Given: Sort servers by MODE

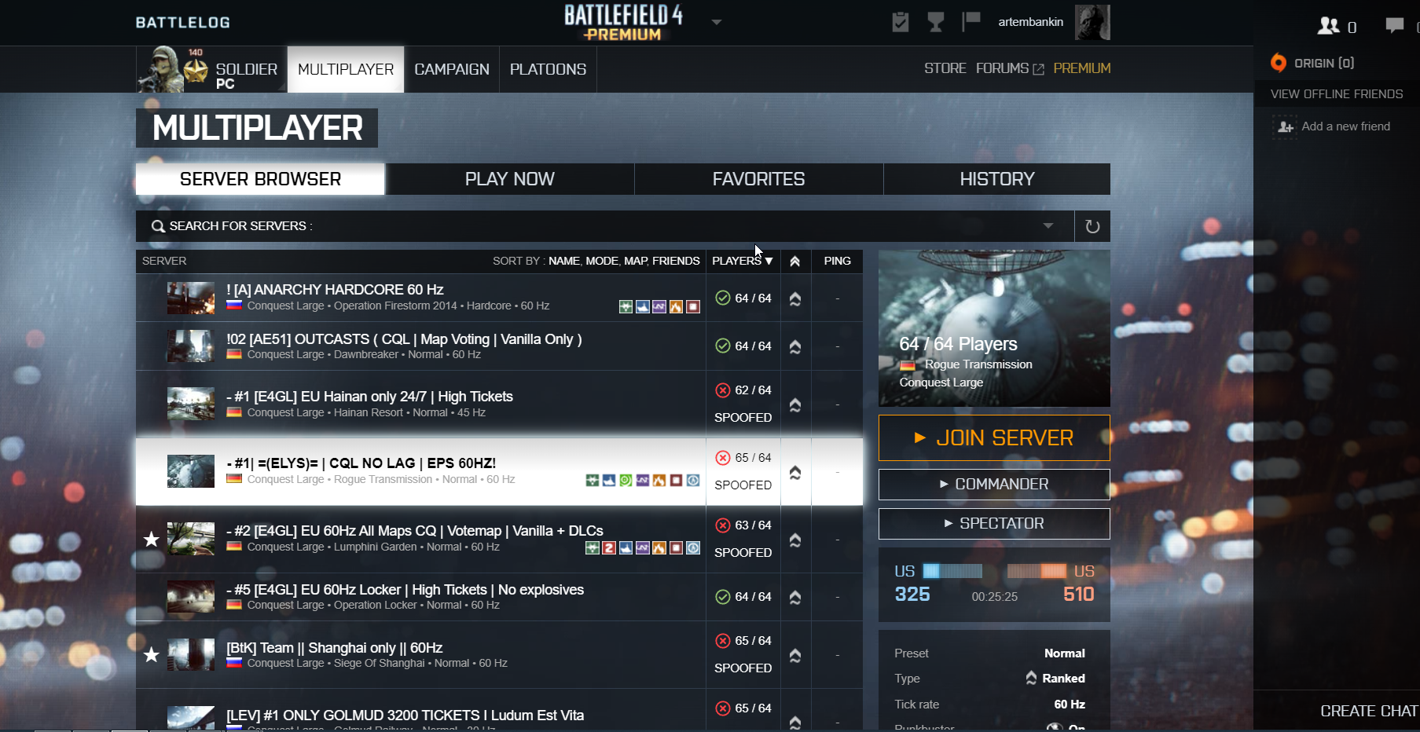Looking at the screenshot, I should click(602, 261).
